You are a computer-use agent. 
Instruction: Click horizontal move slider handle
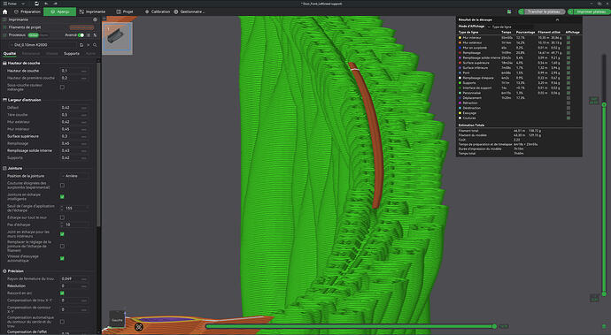pos(494,326)
